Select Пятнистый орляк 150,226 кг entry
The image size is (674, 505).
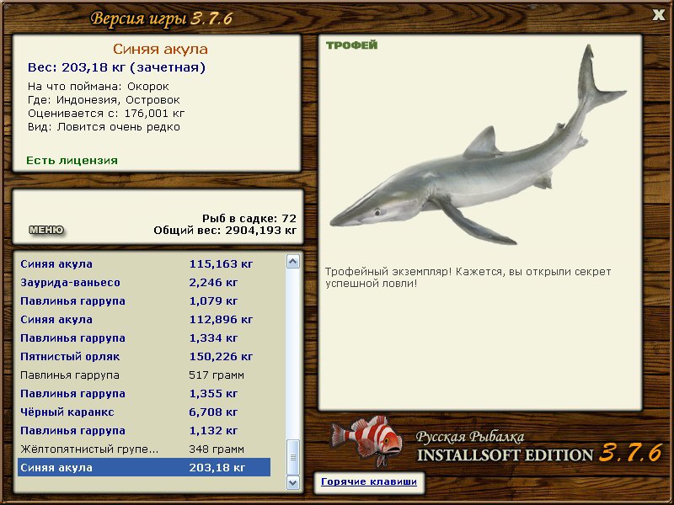[x=143, y=357]
